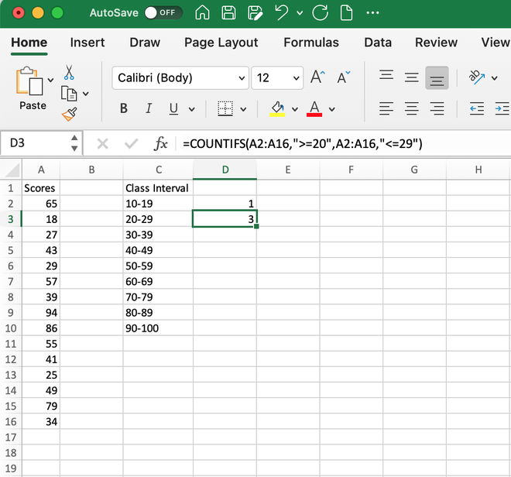Open the Formulas tab

[x=311, y=43]
